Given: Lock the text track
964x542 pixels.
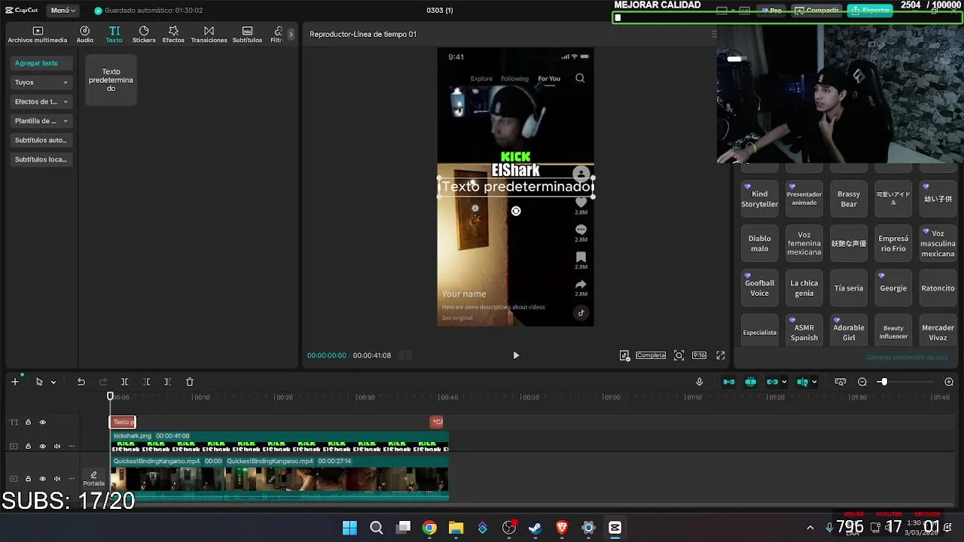Looking at the screenshot, I should (x=28, y=422).
